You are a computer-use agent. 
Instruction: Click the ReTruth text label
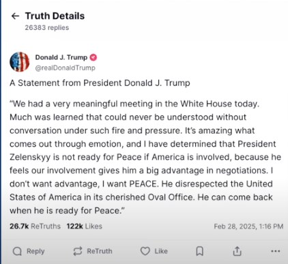tap(100, 251)
